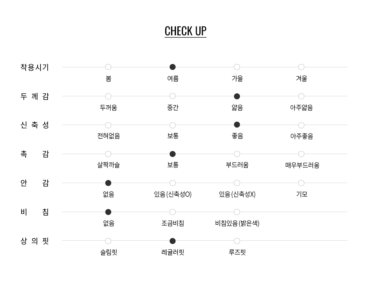Select the 루즈핏 fit circle
The image size is (372, 289).
(237, 241)
